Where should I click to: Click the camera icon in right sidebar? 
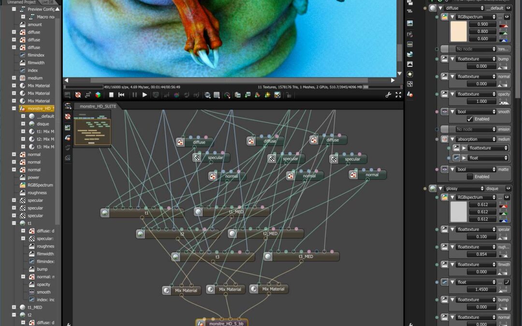(410, 34)
